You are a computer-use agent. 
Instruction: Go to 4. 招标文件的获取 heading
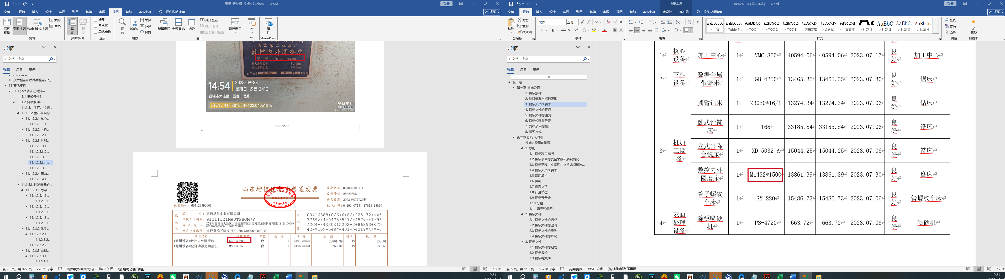(538, 110)
